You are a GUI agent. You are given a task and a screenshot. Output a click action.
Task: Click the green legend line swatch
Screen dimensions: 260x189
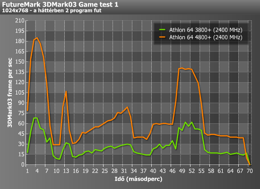coord(162,30)
